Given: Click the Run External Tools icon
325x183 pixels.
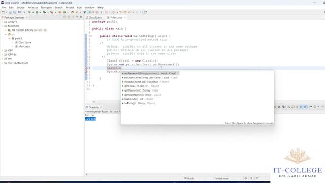Looking at the screenshot, I should [x=52, y=12].
